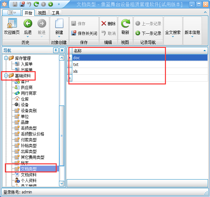Select the txt row in list
The image size is (210, 197).
pos(76,64)
